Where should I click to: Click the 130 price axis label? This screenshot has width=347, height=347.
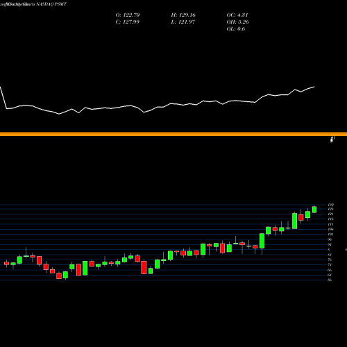tap(330, 205)
